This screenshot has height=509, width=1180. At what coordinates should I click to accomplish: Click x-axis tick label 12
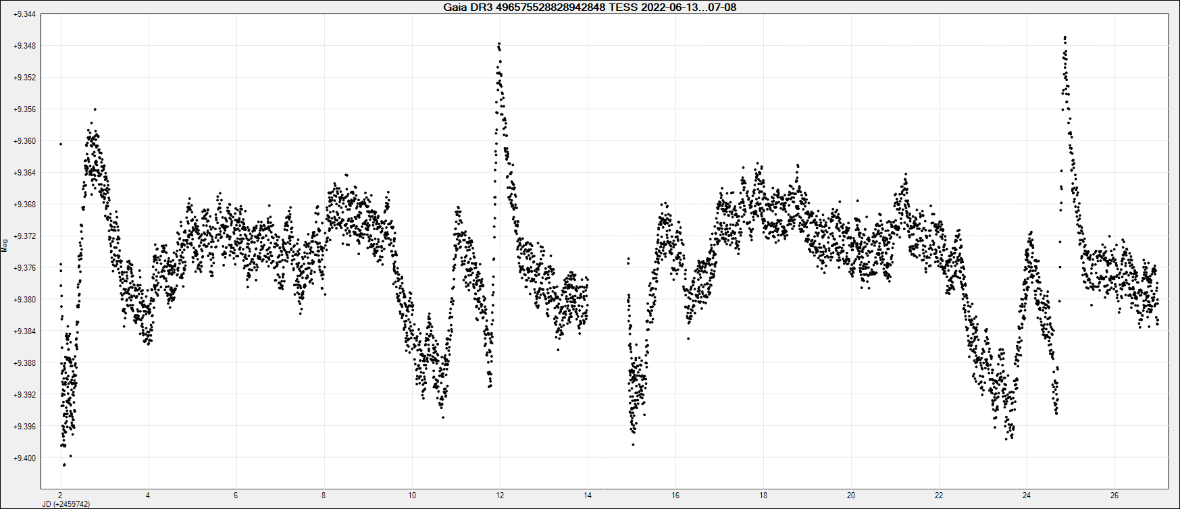pos(500,495)
